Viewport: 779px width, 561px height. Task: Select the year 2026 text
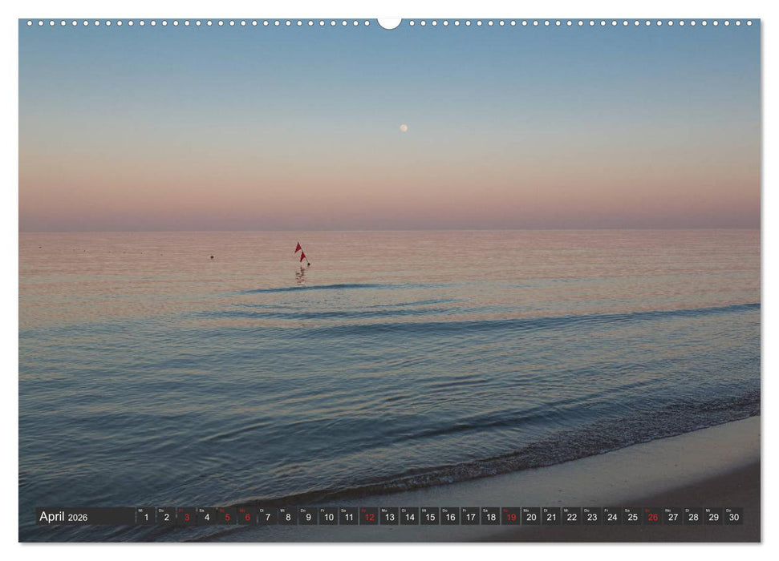coord(77,519)
